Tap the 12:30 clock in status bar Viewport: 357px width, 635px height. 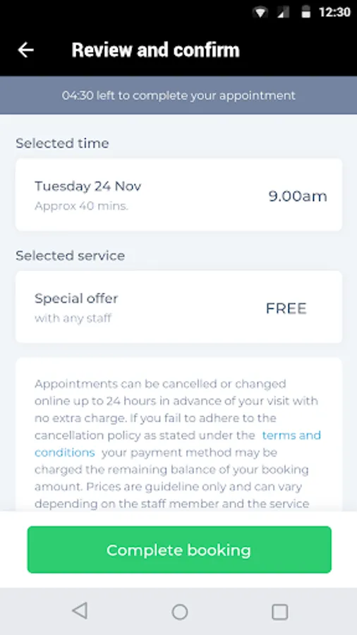tap(334, 13)
